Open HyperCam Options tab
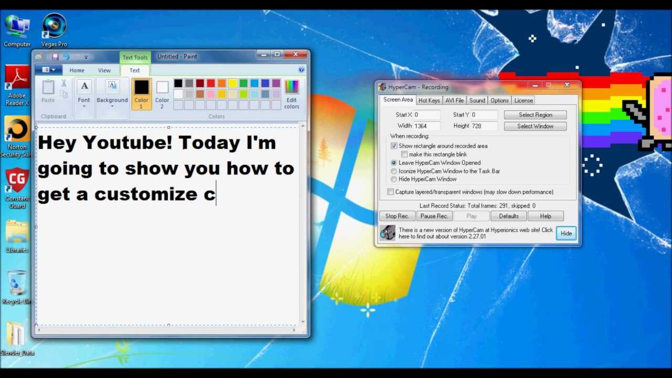 pyautogui.click(x=499, y=100)
